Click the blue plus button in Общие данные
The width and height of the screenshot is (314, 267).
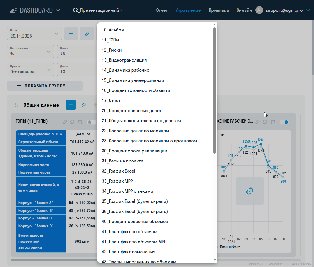coord(71,105)
